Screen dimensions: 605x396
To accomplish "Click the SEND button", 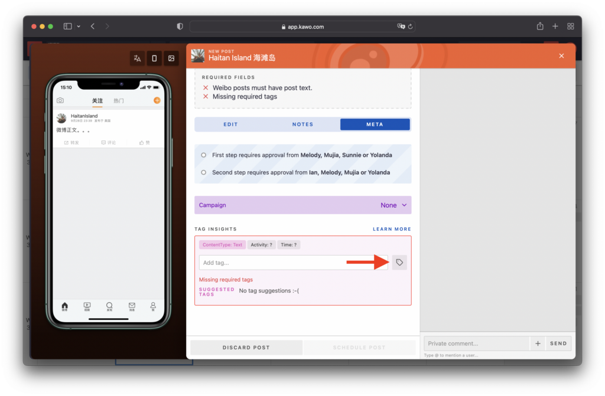I will click(558, 343).
